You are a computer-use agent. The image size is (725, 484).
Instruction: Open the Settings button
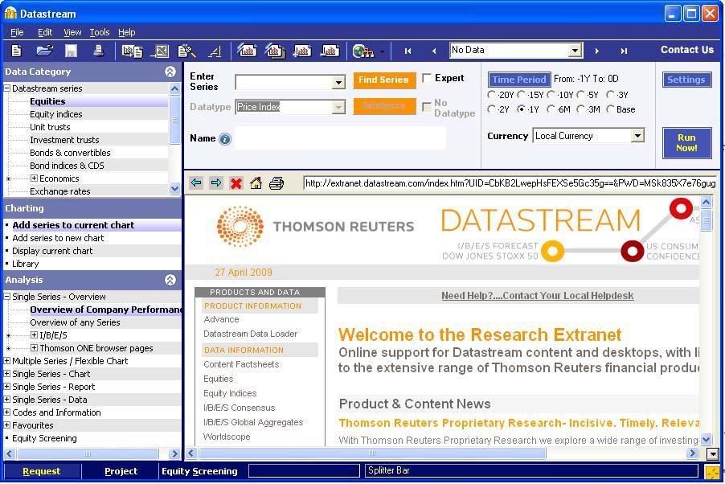(686, 80)
